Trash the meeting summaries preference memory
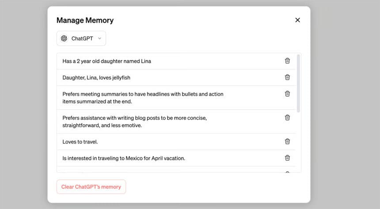 coord(287,94)
